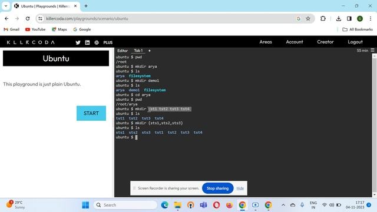Click 'filesystem' in the first ls output
Screen dimensions: 377x212
pos(140,76)
